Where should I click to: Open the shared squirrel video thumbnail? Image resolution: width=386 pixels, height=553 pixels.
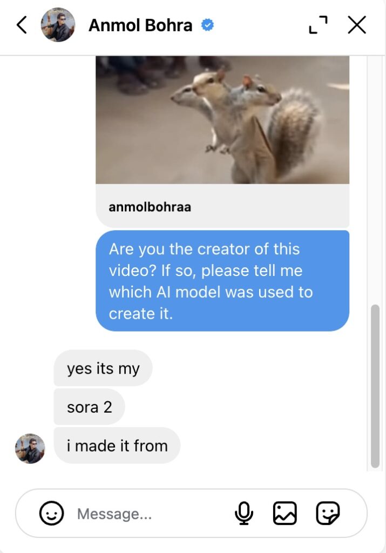pos(222,120)
